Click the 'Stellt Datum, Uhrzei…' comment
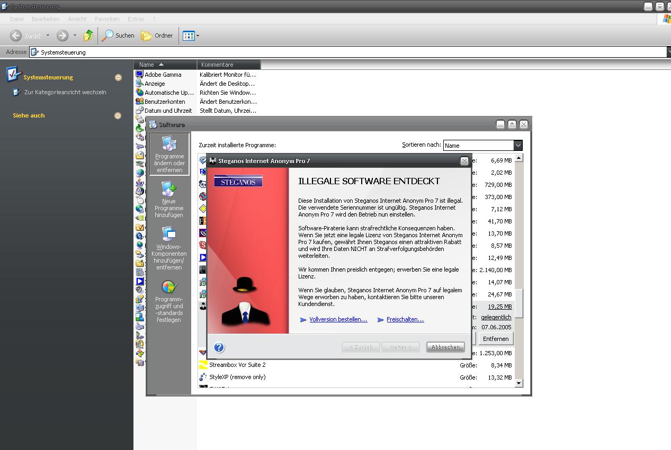 coord(228,111)
